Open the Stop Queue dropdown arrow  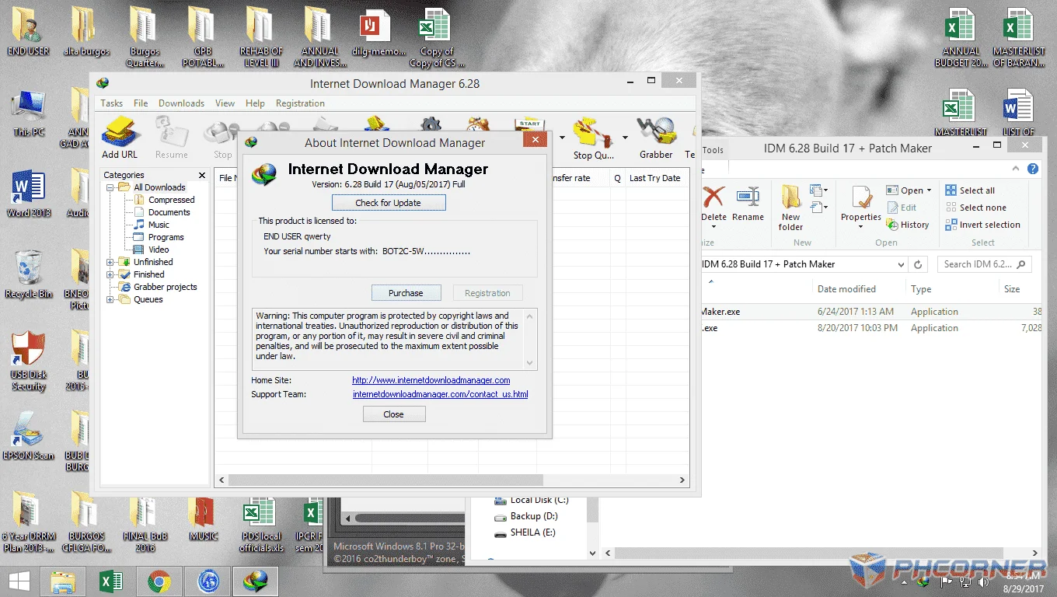(x=625, y=138)
